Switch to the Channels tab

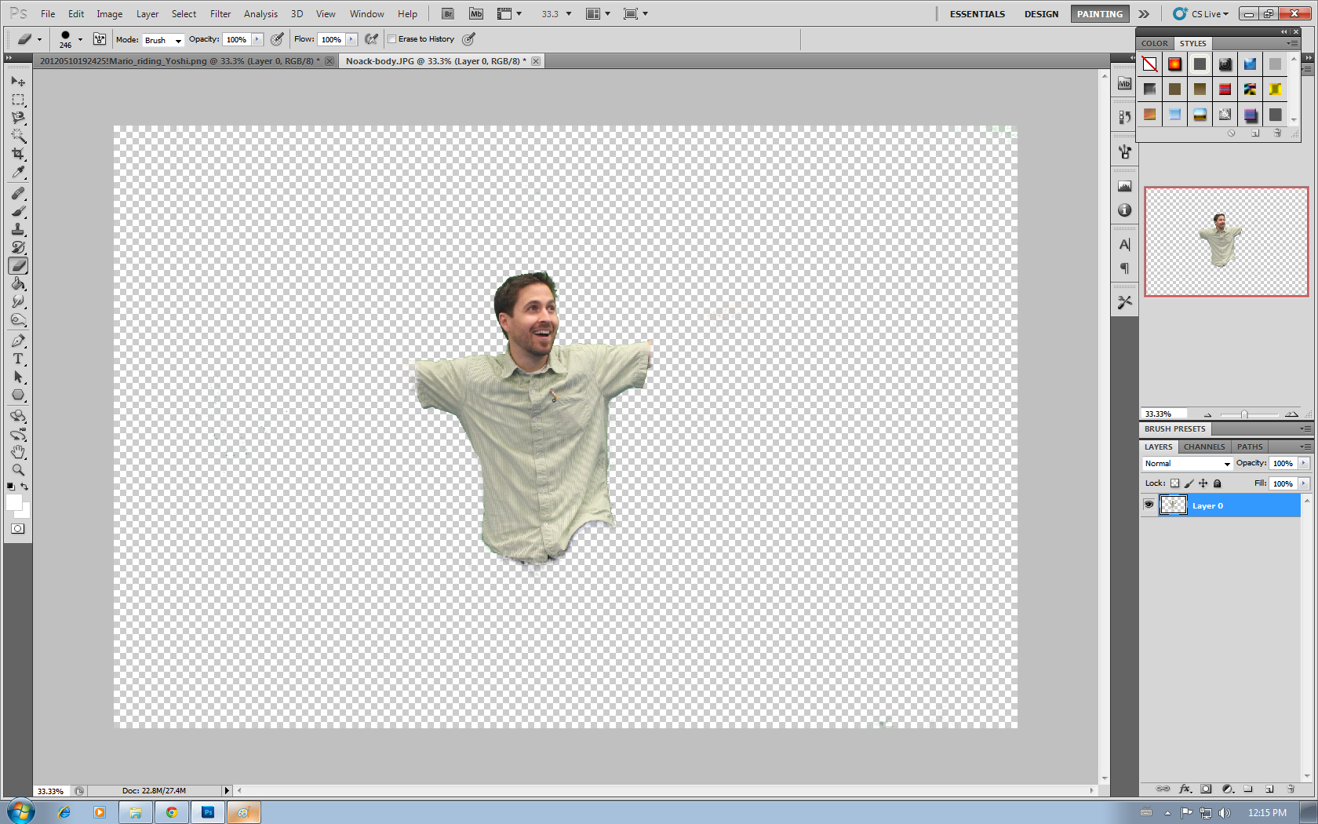pyautogui.click(x=1204, y=447)
